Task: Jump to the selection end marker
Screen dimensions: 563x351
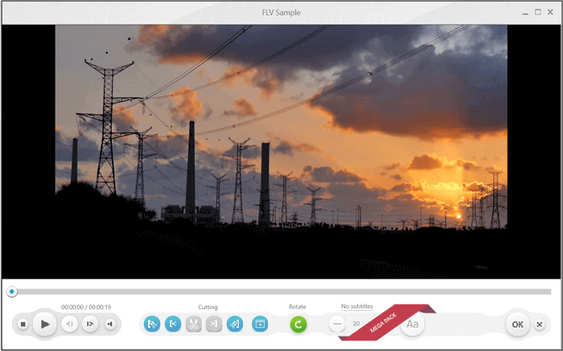Action: (213, 324)
